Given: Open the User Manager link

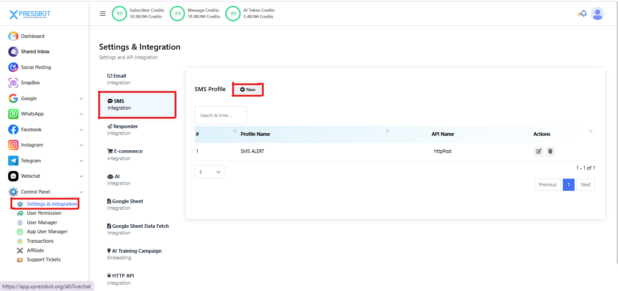Looking at the screenshot, I should [x=42, y=222].
